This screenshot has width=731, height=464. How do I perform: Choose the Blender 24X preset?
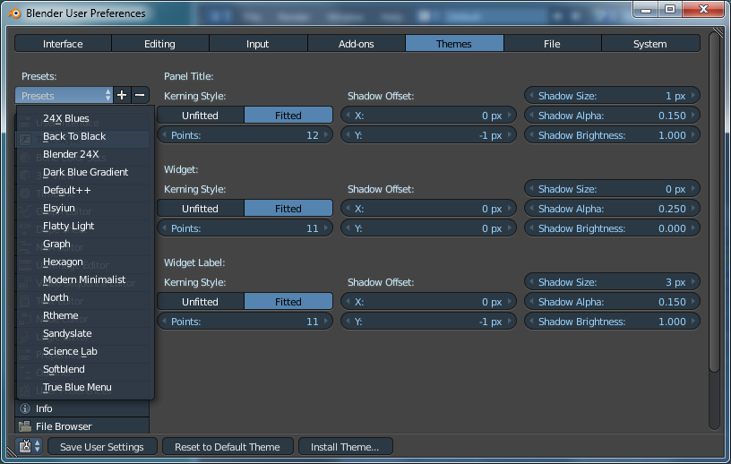click(x=85, y=154)
